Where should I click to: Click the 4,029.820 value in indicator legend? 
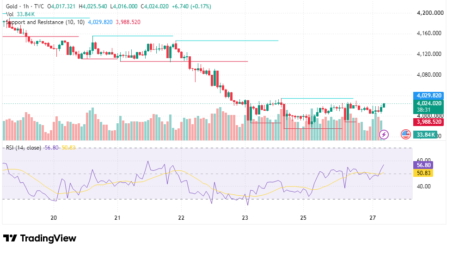click(x=100, y=22)
